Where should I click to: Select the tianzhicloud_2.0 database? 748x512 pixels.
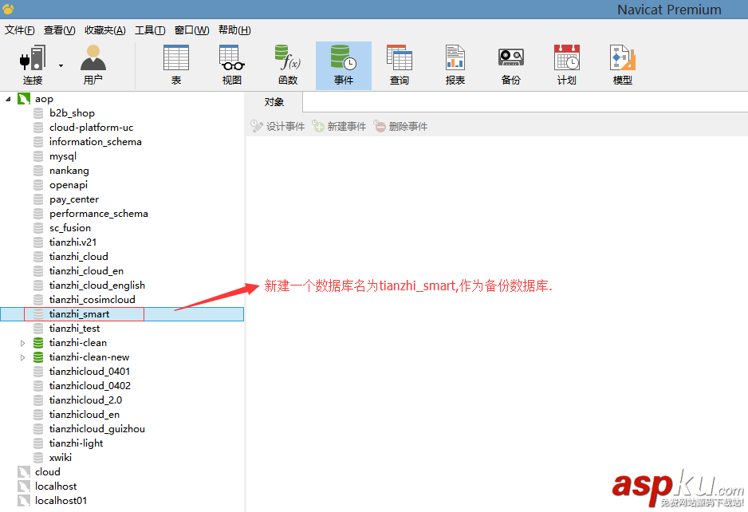85,400
